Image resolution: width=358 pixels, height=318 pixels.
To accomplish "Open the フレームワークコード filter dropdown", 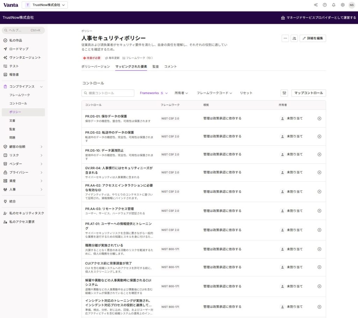I will click(214, 93).
